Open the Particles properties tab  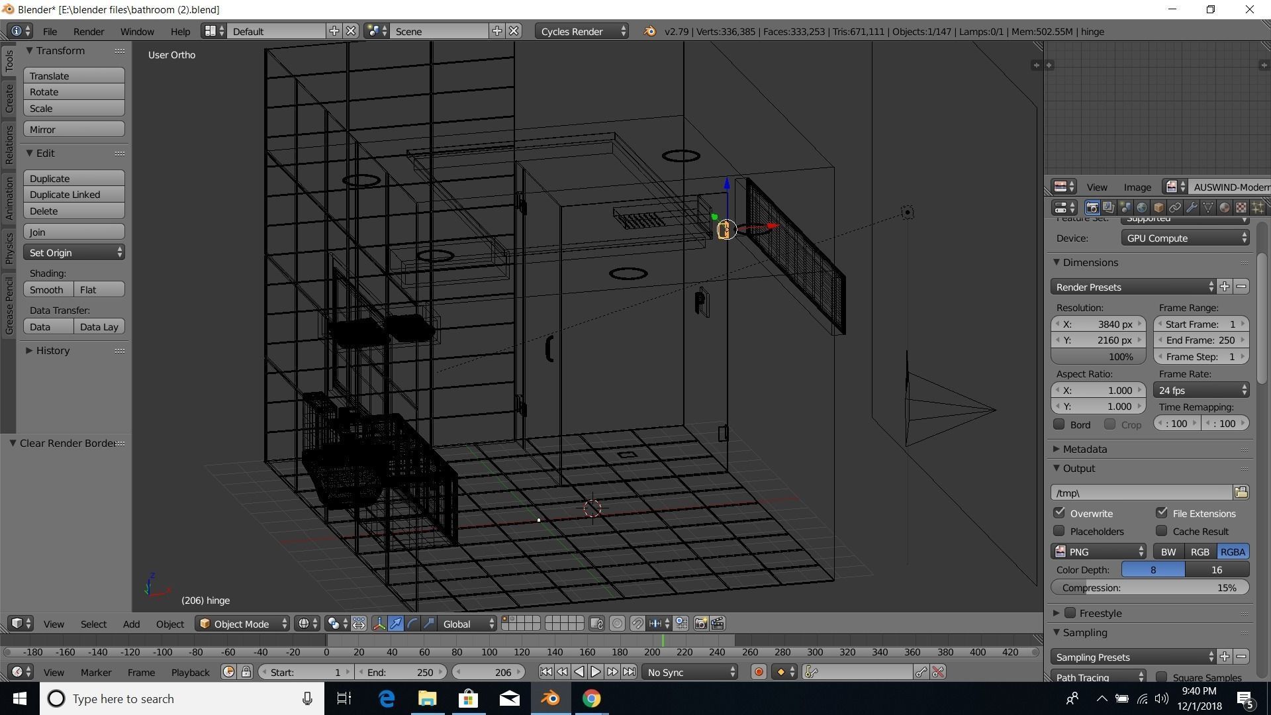click(x=1257, y=207)
